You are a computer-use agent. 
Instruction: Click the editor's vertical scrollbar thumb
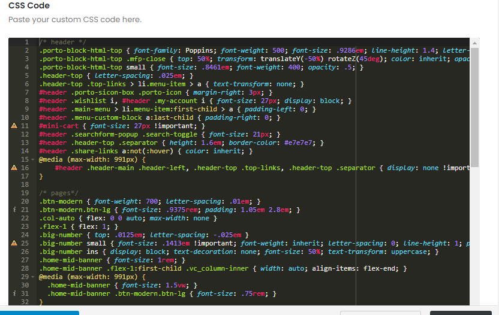(474, 107)
